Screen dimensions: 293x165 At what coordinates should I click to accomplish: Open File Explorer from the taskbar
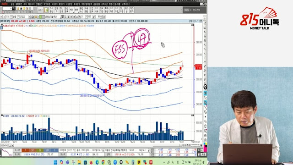79,162
